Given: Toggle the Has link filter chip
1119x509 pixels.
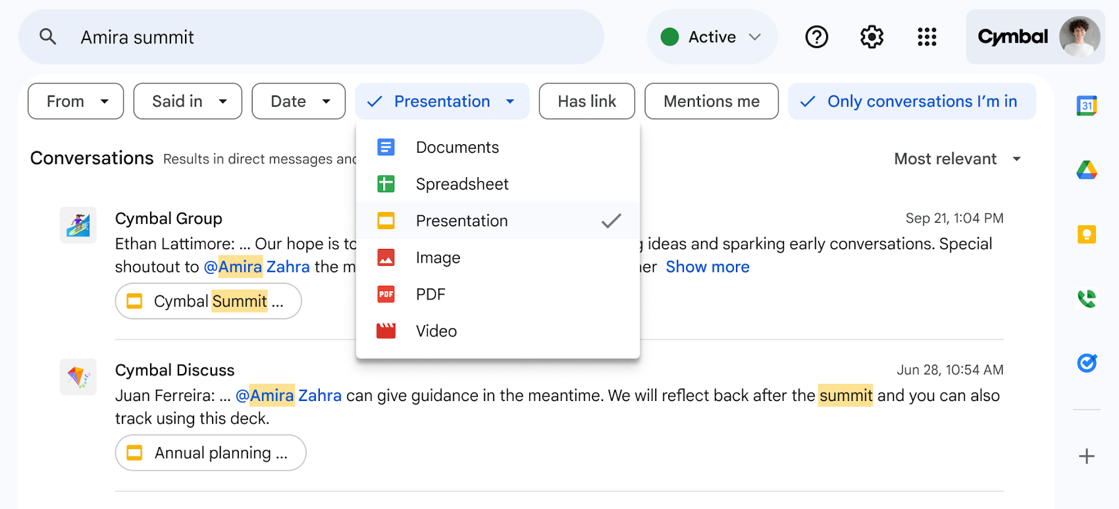Looking at the screenshot, I should coord(587,101).
